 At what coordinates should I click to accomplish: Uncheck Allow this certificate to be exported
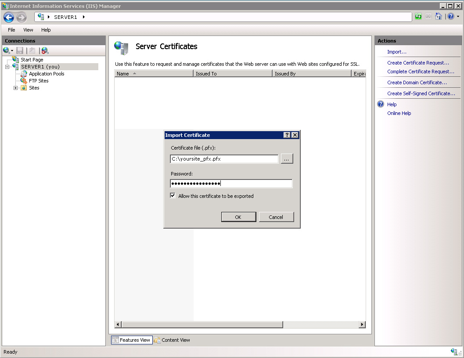coord(173,196)
